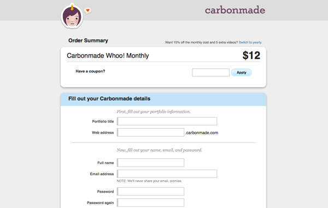The image size is (328, 208).
Task: Apply the coupon code
Action: coord(242,72)
